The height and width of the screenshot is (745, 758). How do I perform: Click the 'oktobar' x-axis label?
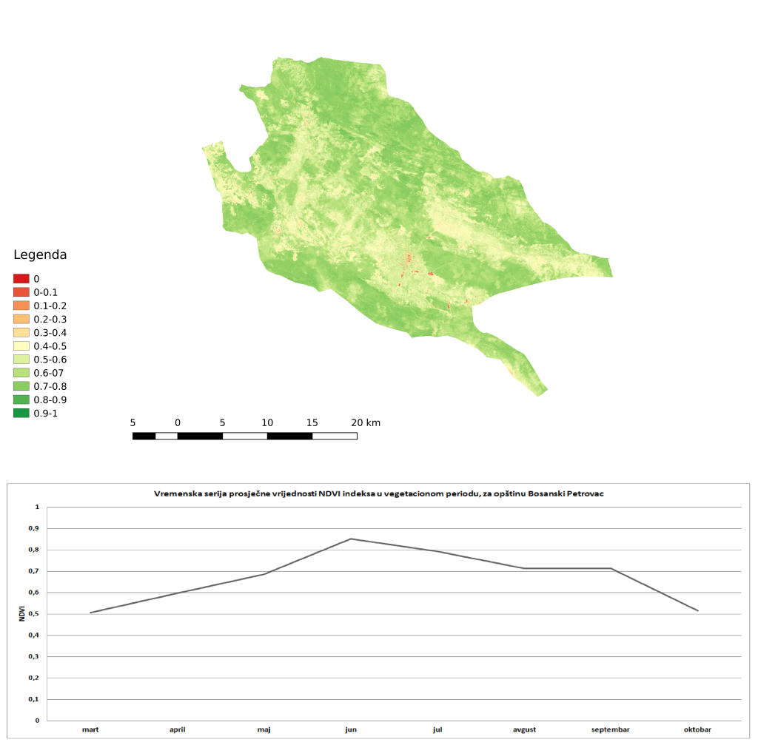click(697, 729)
